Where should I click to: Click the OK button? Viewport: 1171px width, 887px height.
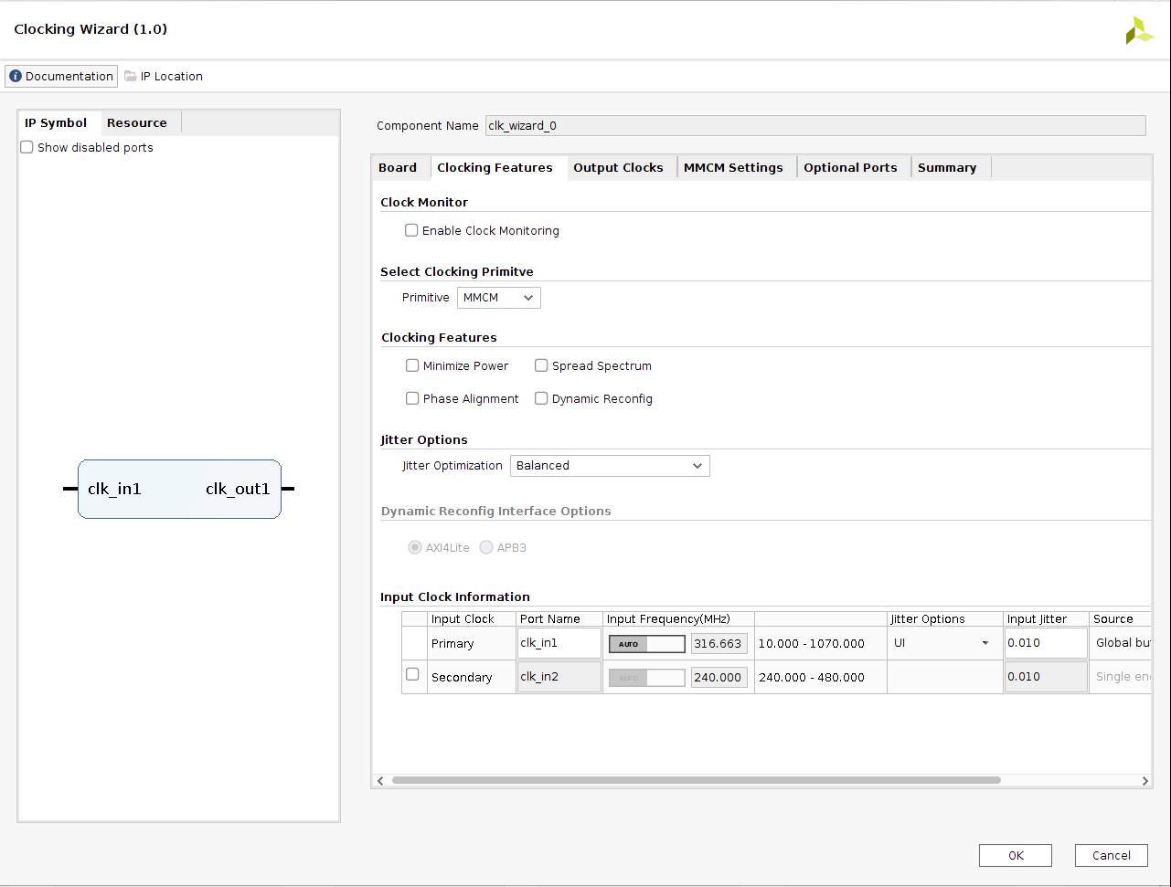point(1015,856)
